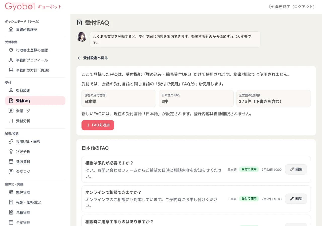Open 事務所の方針（共通） in the sidebar
Viewport: 322px width, 226px height.
(35, 70)
